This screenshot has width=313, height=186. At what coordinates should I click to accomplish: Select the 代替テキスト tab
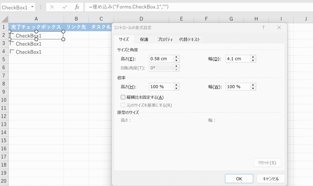pyautogui.click(x=190, y=39)
